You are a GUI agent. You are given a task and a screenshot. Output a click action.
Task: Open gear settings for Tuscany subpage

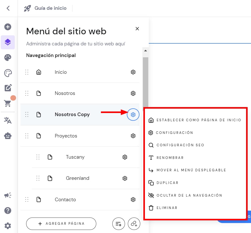pyautogui.click(x=125, y=157)
